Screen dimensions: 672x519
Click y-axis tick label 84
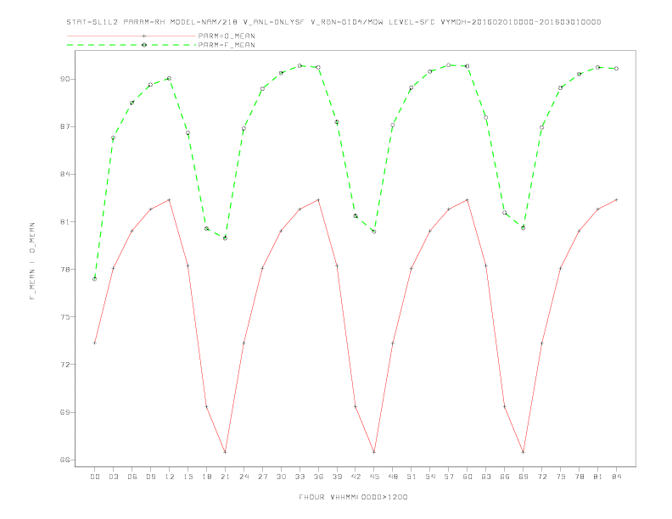point(64,175)
